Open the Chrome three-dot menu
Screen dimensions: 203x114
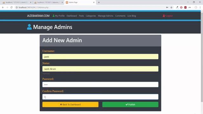pos(200,8)
